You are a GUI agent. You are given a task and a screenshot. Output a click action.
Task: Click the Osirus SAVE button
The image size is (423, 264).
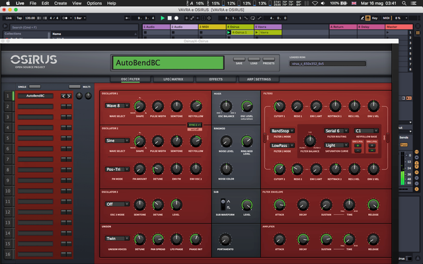[239, 59]
